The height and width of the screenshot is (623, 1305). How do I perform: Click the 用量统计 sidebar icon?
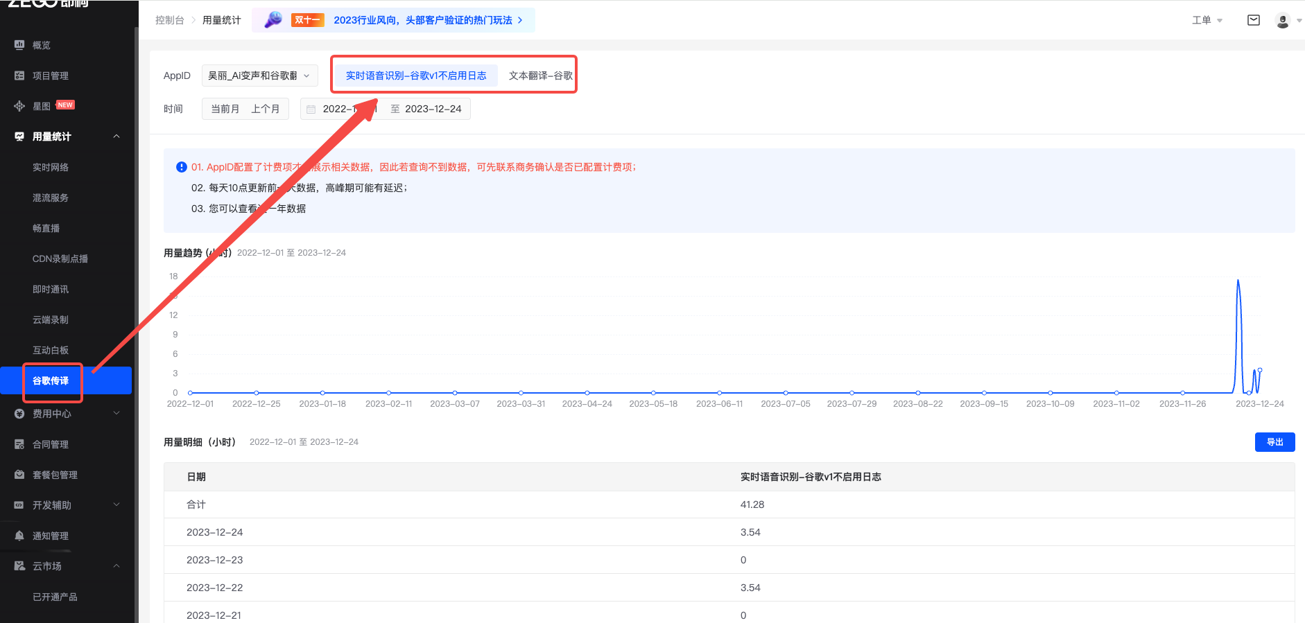point(19,137)
